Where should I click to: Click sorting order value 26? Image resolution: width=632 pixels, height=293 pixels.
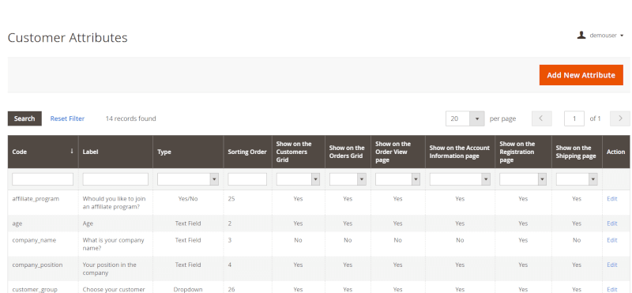pos(231,289)
